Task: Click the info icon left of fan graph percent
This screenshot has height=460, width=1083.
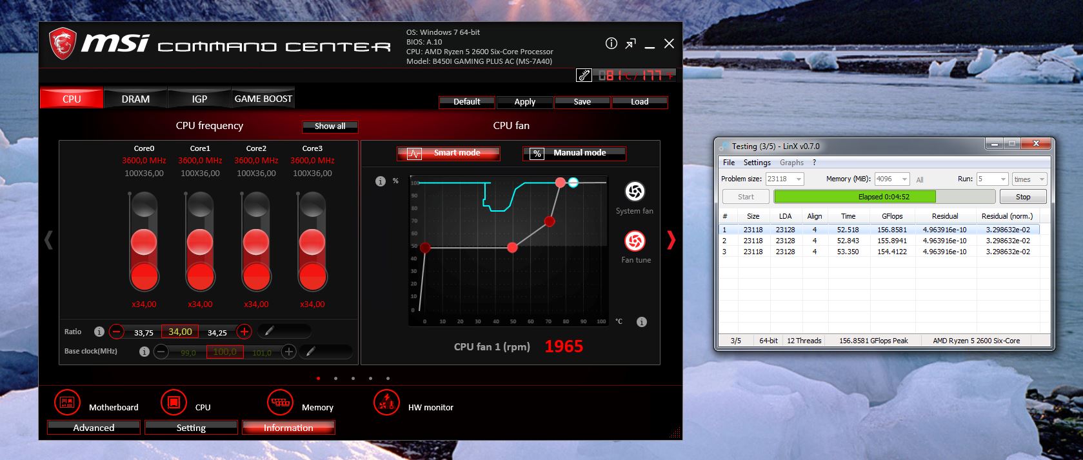Action: pyautogui.click(x=381, y=181)
